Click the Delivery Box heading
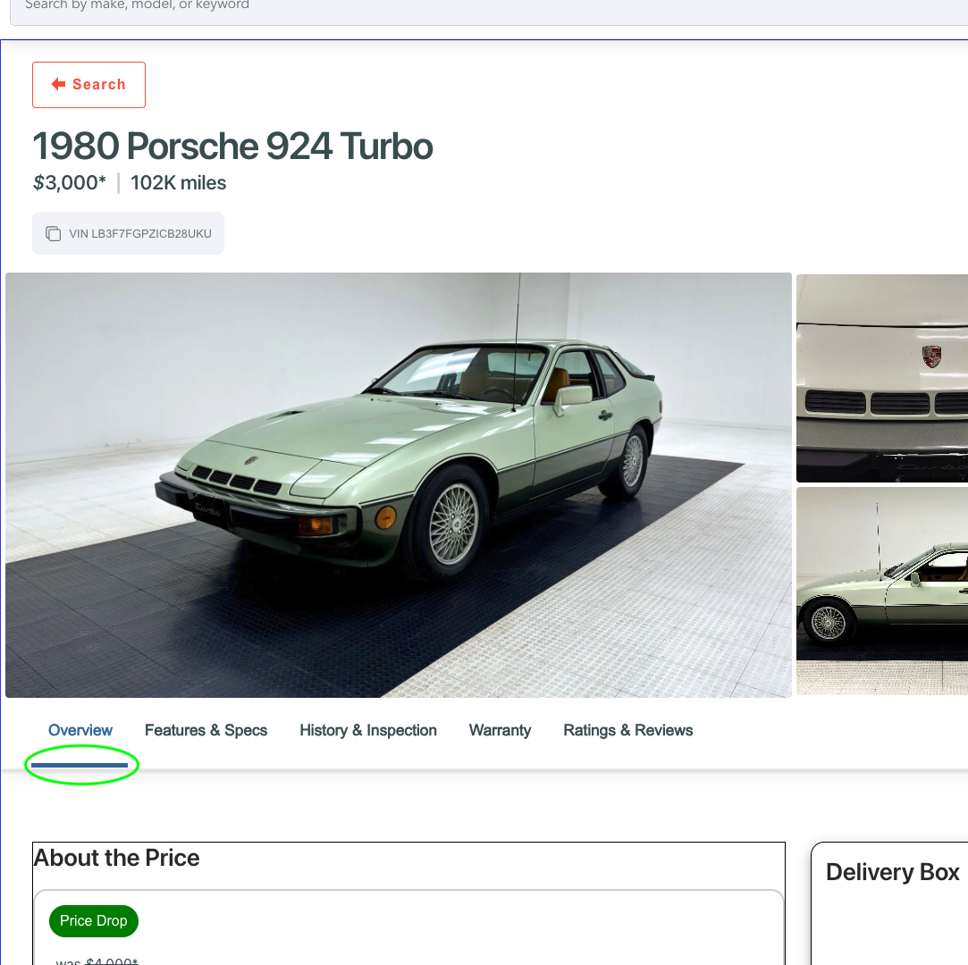The height and width of the screenshot is (965, 968). tap(892, 872)
